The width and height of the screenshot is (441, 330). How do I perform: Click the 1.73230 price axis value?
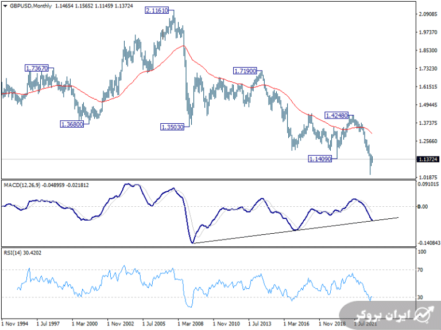[428, 69]
